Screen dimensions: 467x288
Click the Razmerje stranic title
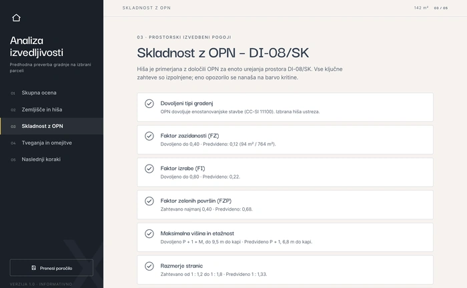181,266
